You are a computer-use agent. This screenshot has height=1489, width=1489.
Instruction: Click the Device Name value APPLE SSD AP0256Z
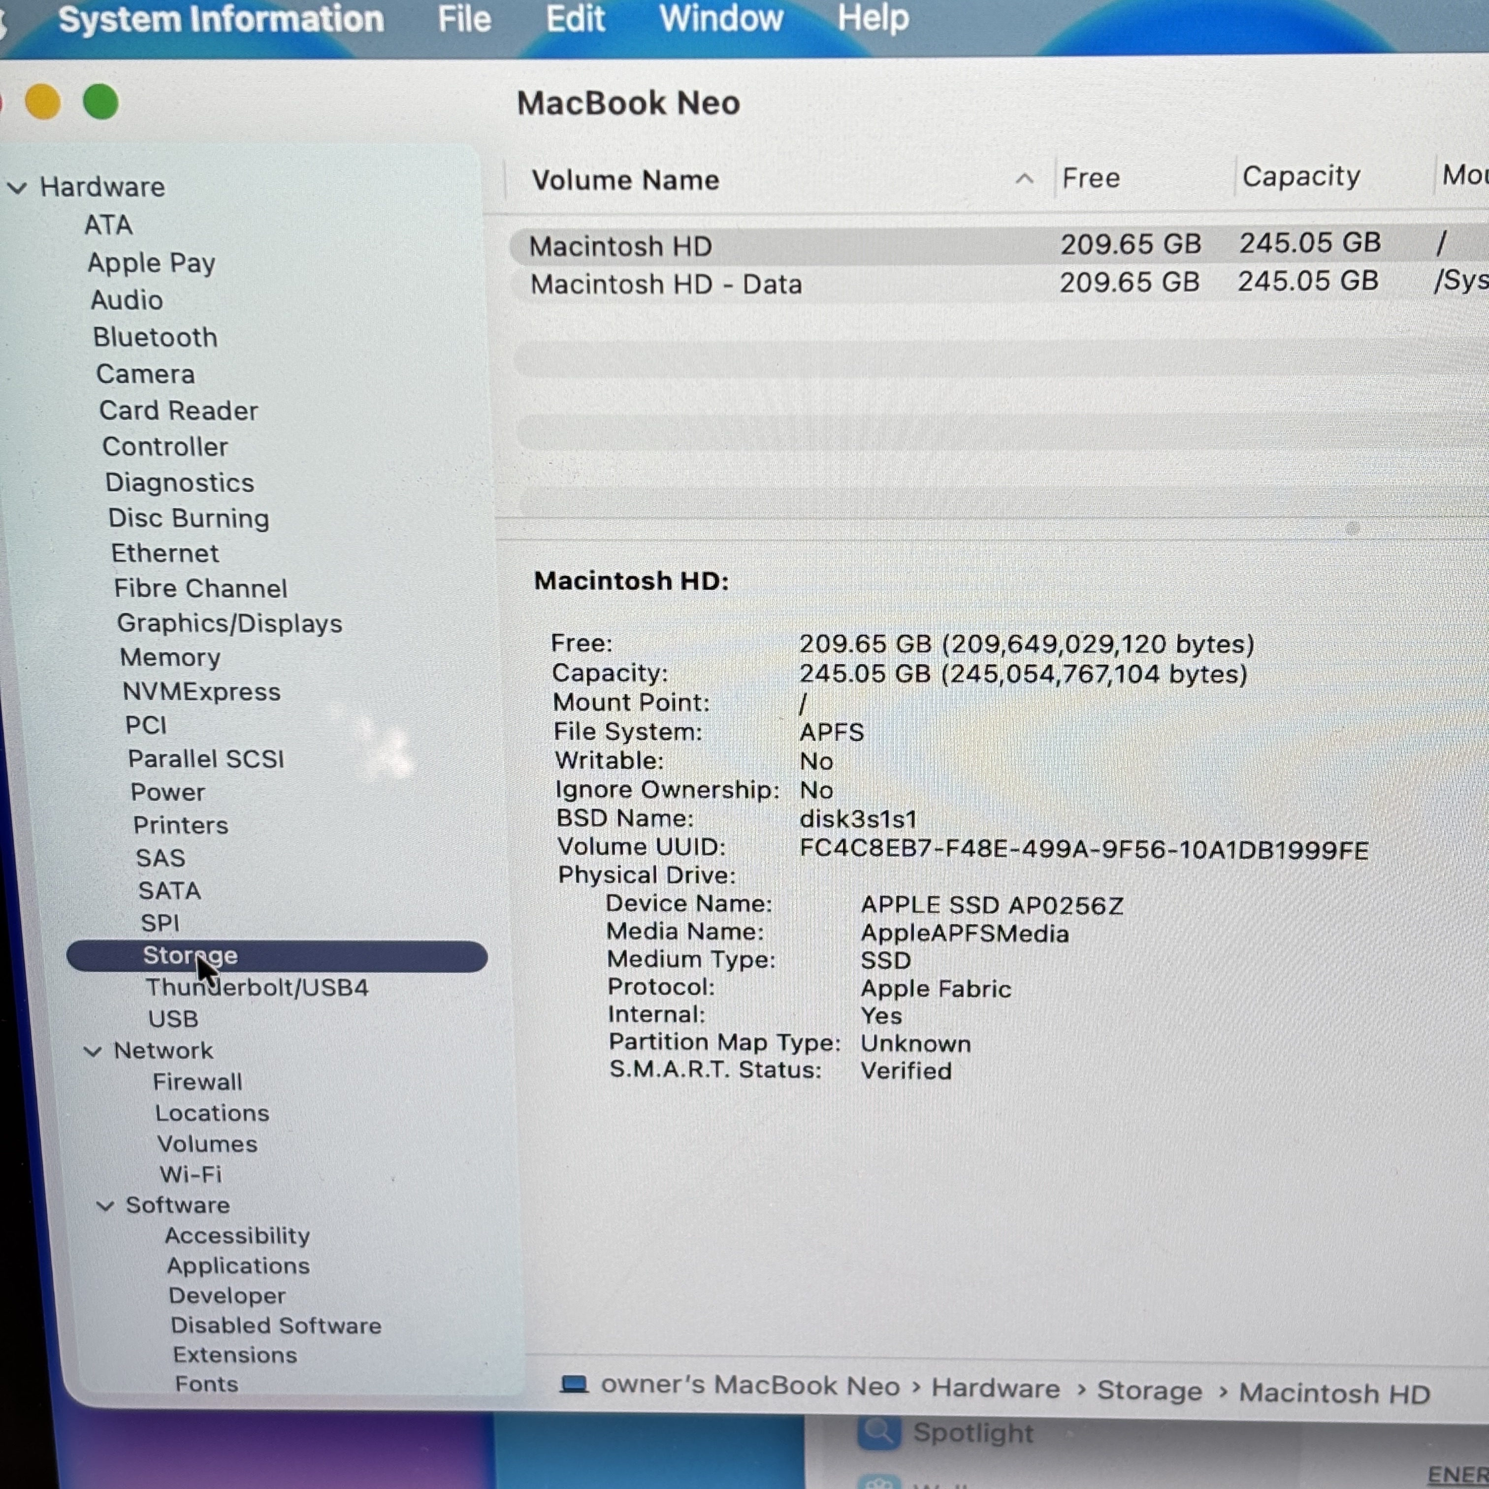(992, 905)
